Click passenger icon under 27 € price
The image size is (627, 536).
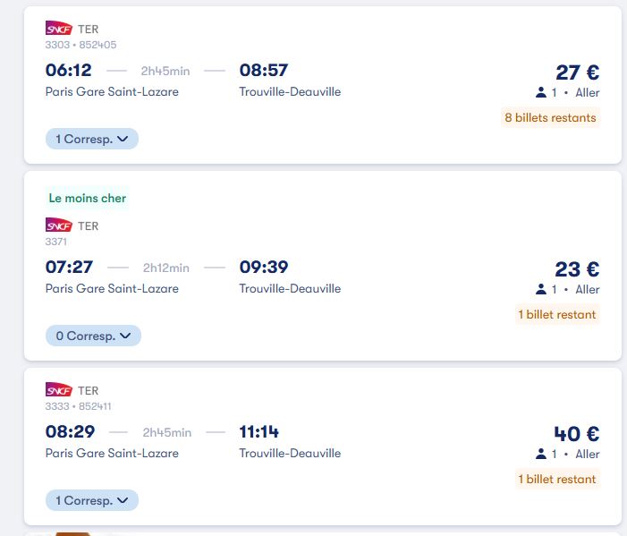pyautogui.click(x=541, y=92)
